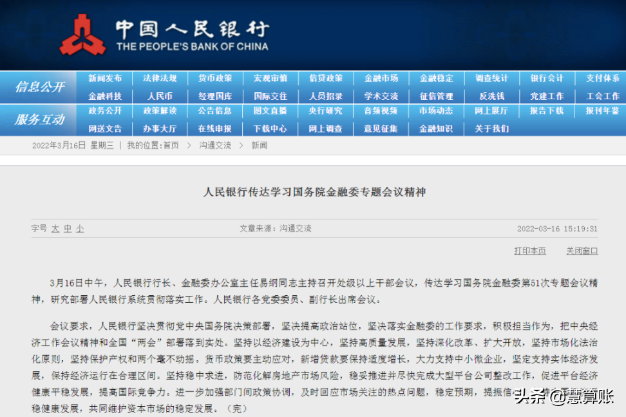Screen dimensions: 626x417
Task: Open 学术交流 navigation link
Action: click(x=381, y=96)
